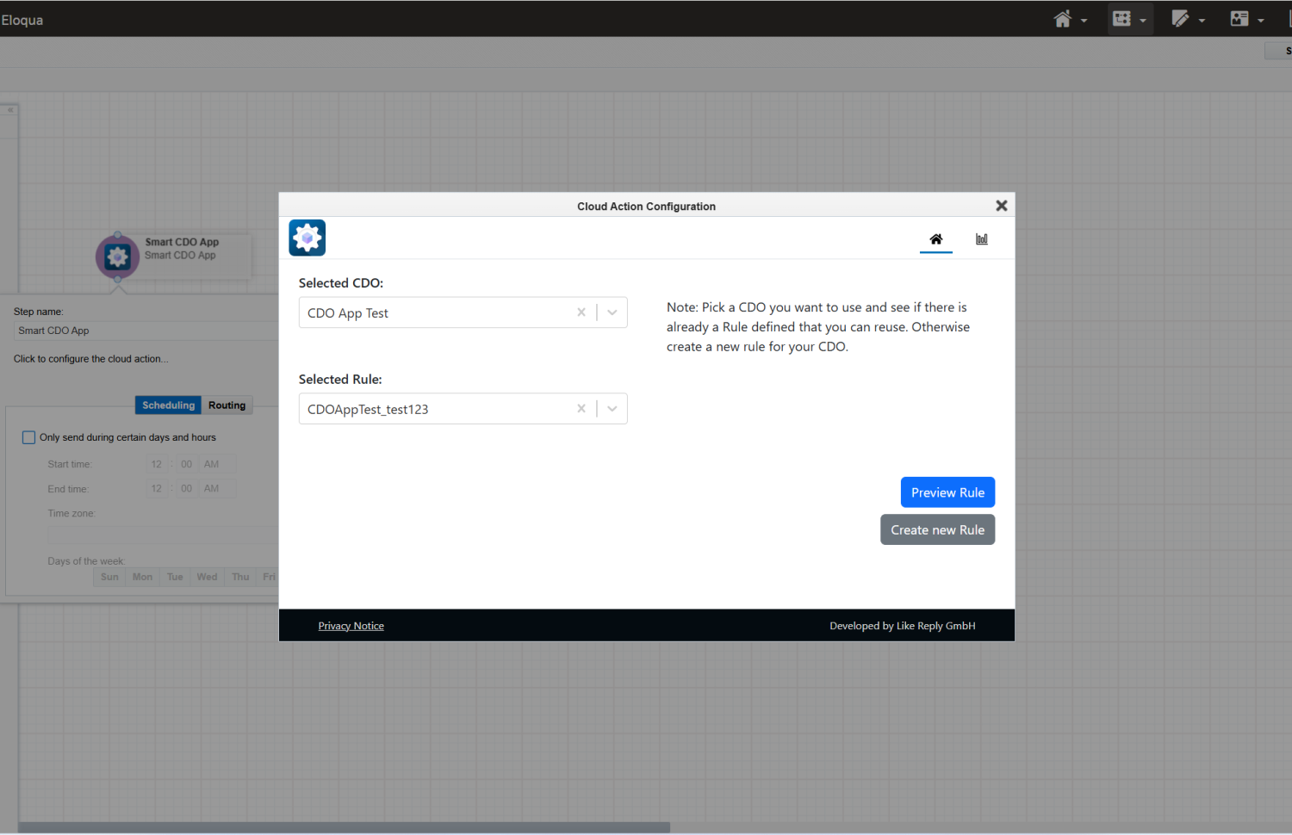Enable 'Only send during certain days and hours'
Viewport: 1292px width, 835px height.
coord(29,437)
